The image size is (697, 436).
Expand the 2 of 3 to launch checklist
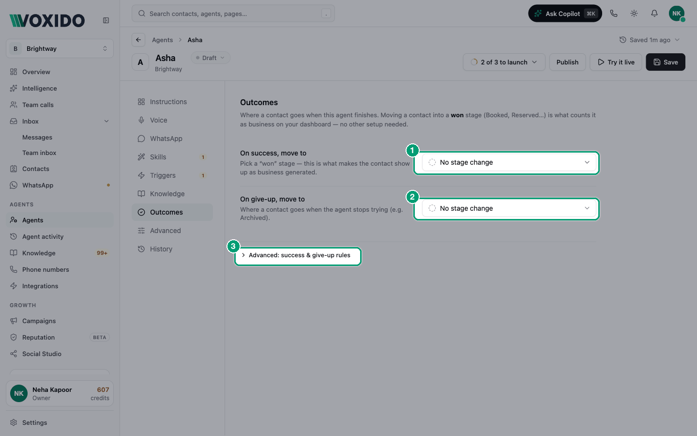click(504, 62)
